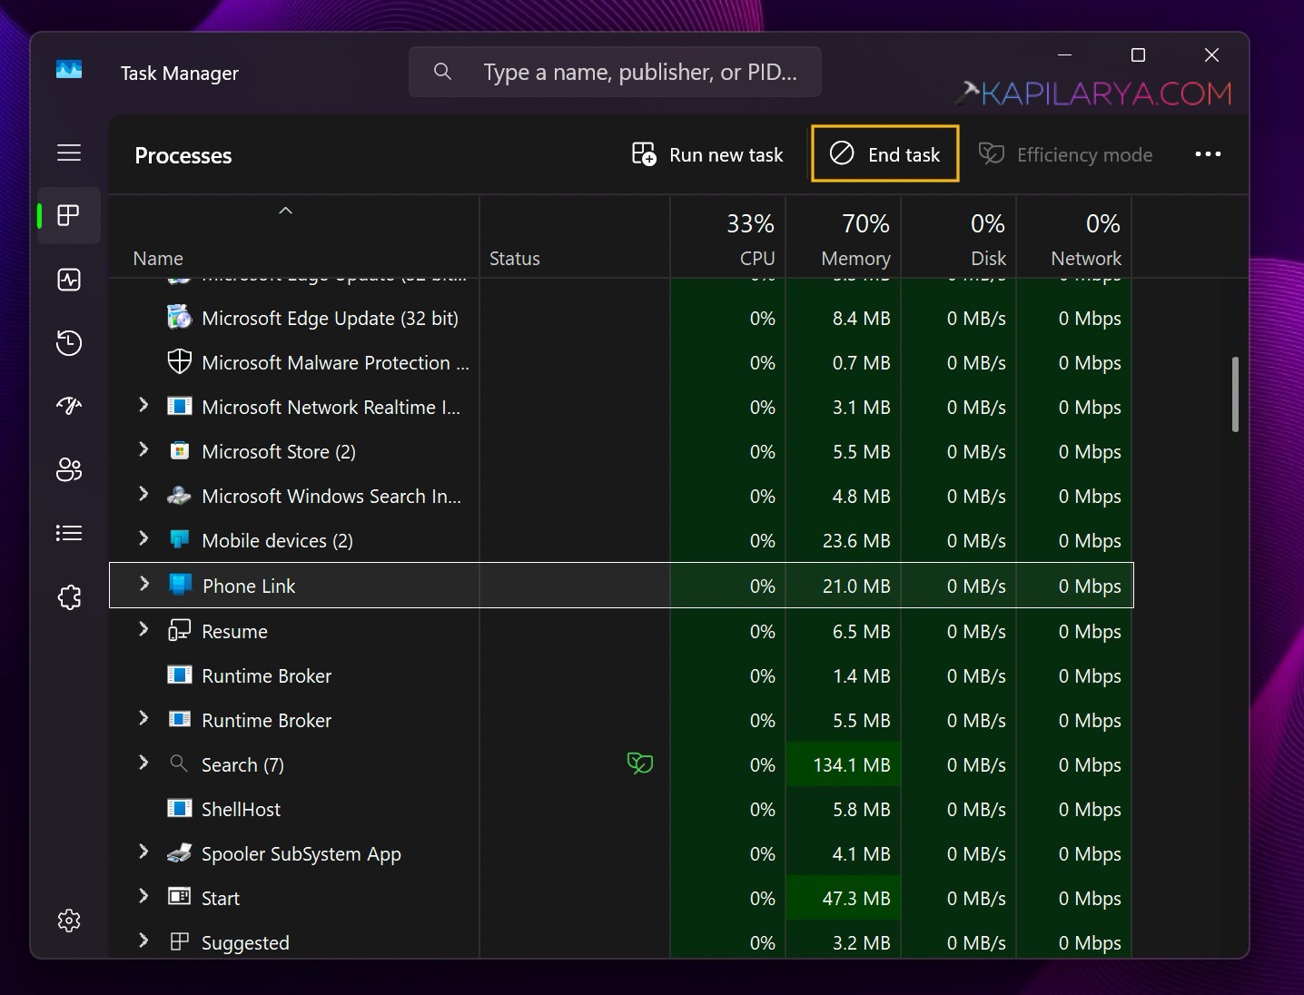
Task: Focus the name, publisher, or PID search box
Action: (x=615, y=72)
